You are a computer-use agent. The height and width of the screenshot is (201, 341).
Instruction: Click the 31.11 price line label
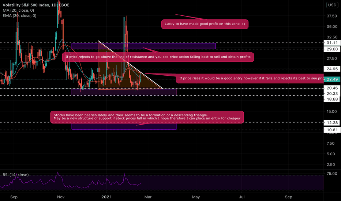(332, 43)
